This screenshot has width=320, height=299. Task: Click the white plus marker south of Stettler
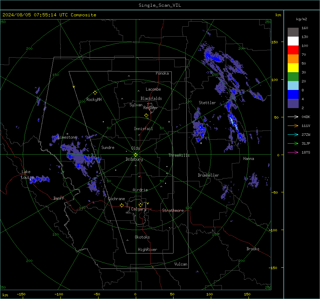tap(201, 143)
